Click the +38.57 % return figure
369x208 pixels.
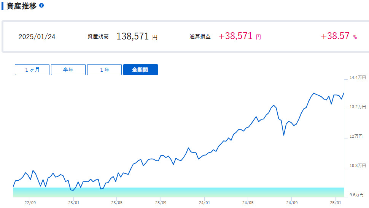click(x=339, y=36)
